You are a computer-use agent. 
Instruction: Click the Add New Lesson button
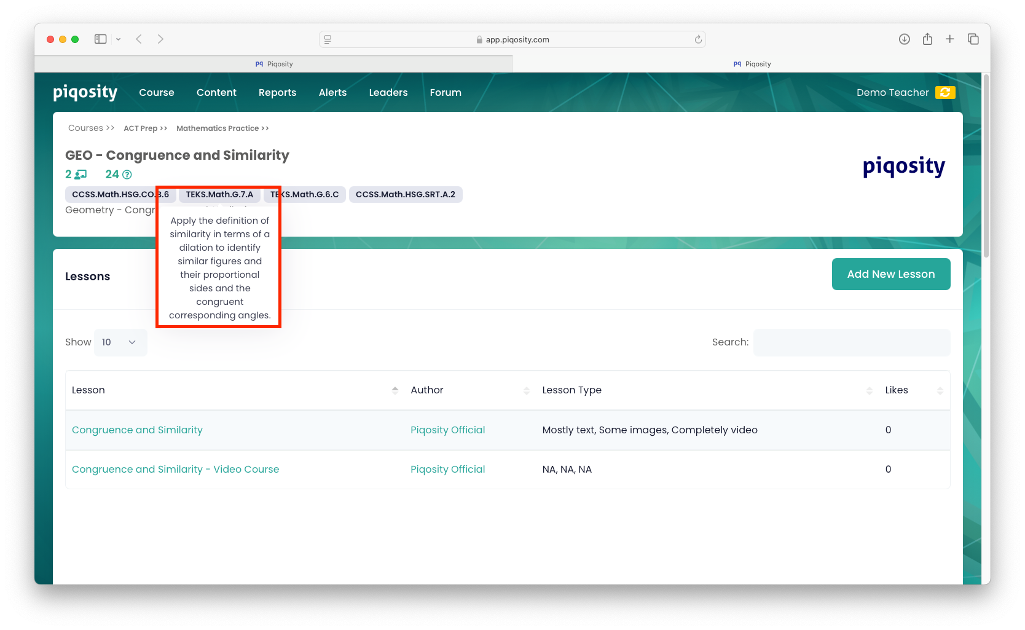(x=891, y=274)
